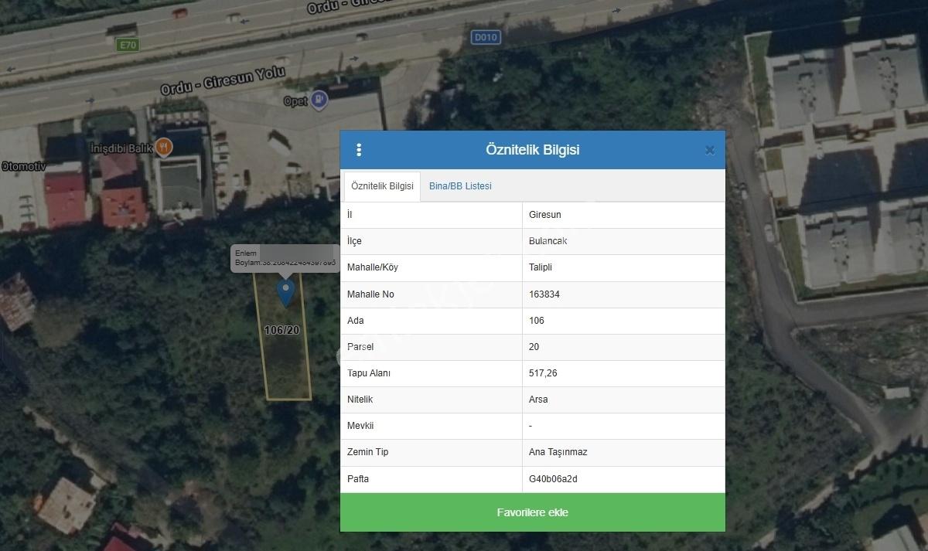Click the Ordu - Giresun Yolu road label
This screenshot has height=551, width=928.
(x=223, y=81)
